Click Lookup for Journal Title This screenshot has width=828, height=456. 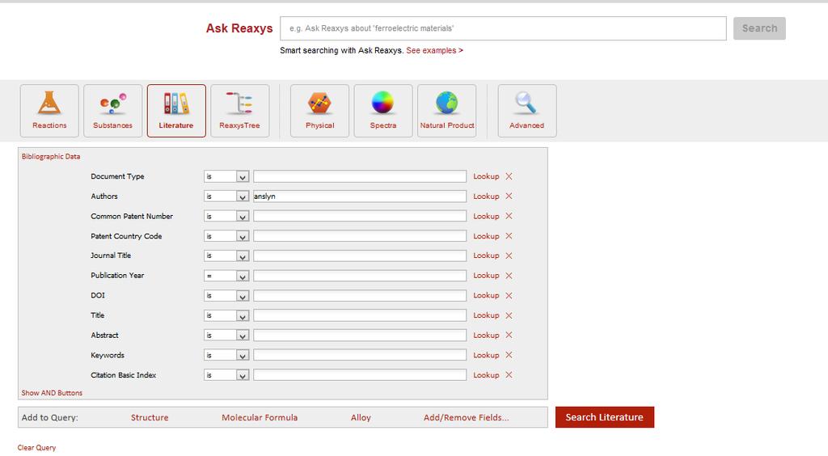pyautogui.click(x=486, y=255)
